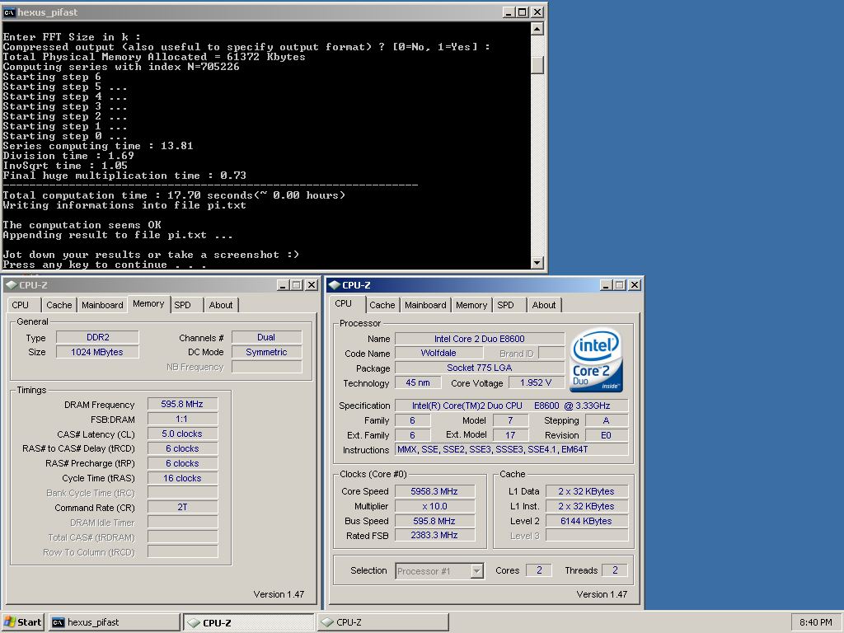This screenshot has width=844, height=633.
Task: Switch to CPU tab in left CPU-Z window
Action: 21,305
